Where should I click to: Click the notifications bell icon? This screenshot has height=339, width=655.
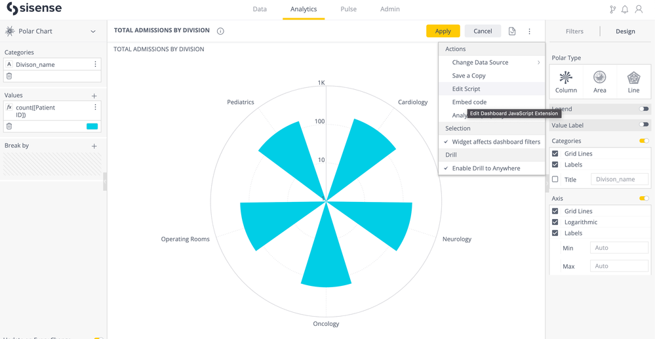coord(625,9)
